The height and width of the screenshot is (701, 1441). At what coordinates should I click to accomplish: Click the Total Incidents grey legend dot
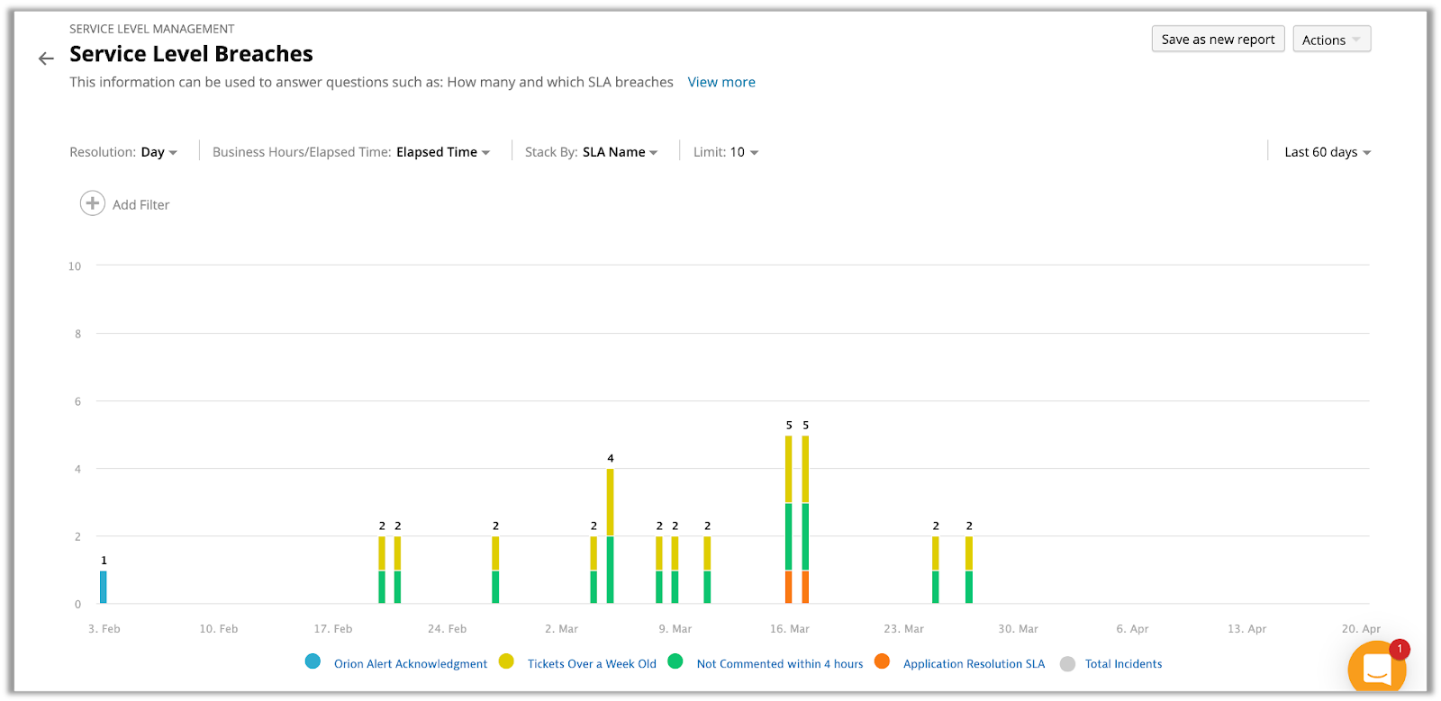point(1067,664)
